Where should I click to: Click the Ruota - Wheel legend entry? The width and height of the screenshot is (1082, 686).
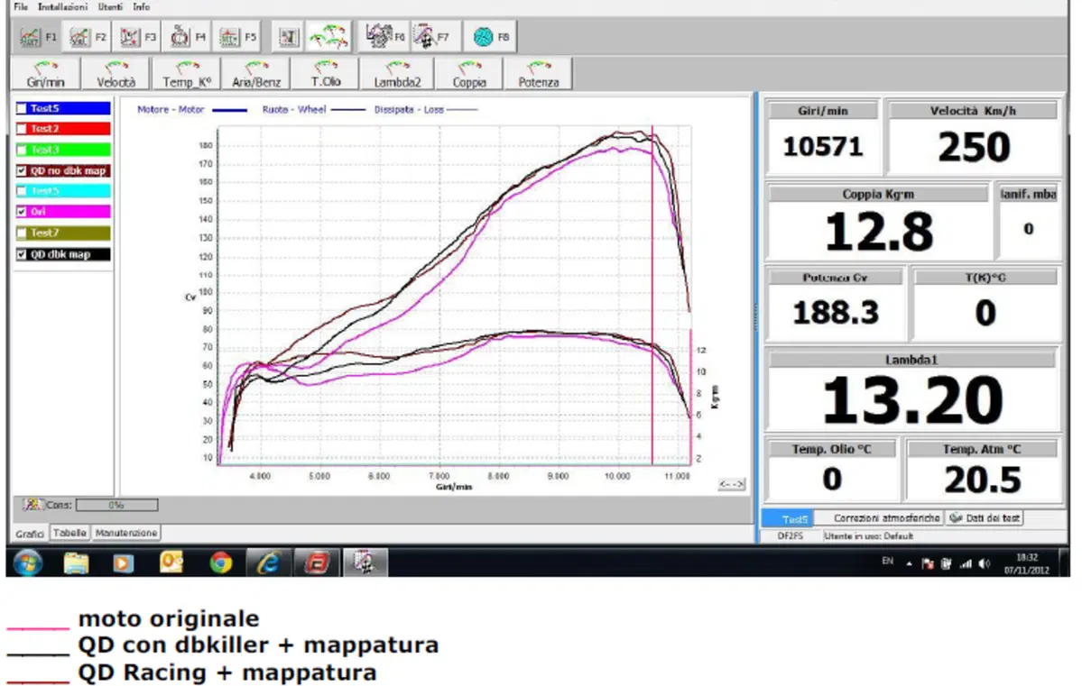coord(313,110)
